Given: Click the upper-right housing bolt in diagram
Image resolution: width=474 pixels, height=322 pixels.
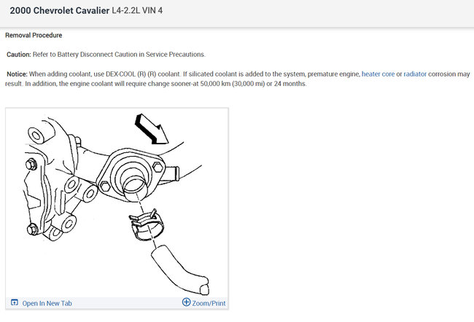Looking at the screenshot, I should pyautogui.click(x=158, y=167).
